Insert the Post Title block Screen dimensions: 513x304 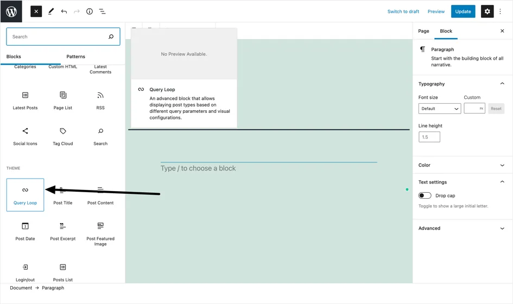[x=63, y=195]
